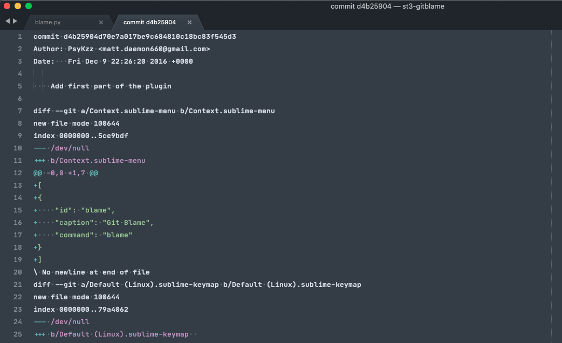Click the +++ b/Context.sublime-menu line
562x343 pixels.
90,161
